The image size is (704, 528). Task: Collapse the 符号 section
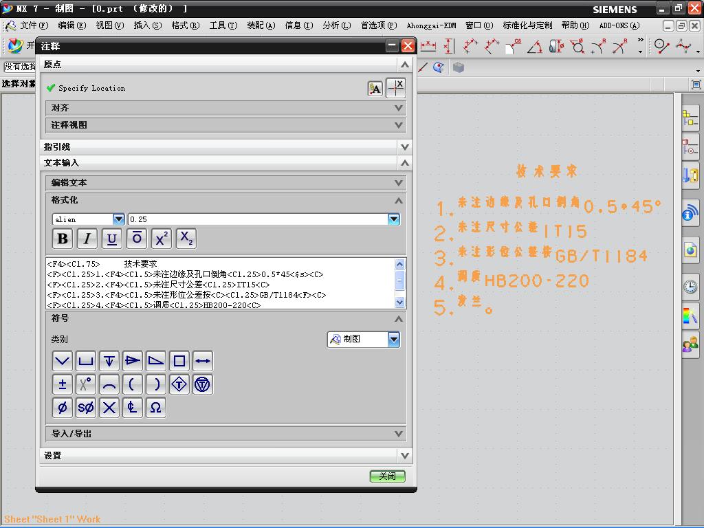pyautogui.click(x=225, y=318)
